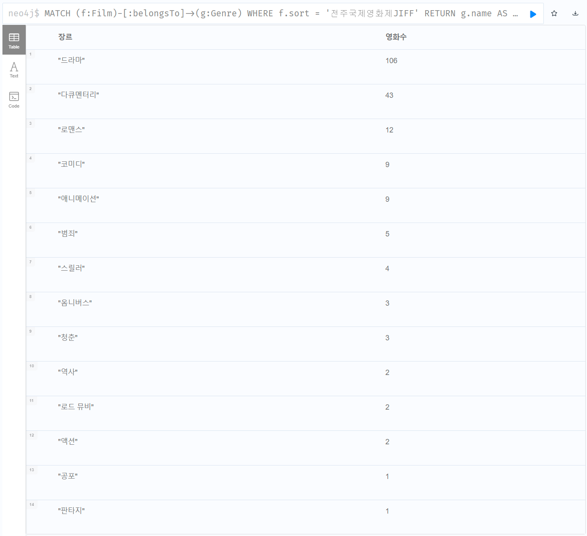Viewport: 587px width, 536px height.
Task: Click the genre value "판타지" in row 14
Action: [x=71, y=510]
